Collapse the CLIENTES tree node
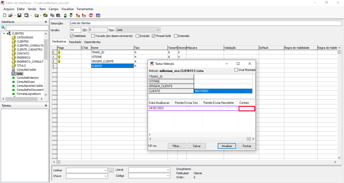The width and height of the screenshot is (344, 183). coord(4,34)
